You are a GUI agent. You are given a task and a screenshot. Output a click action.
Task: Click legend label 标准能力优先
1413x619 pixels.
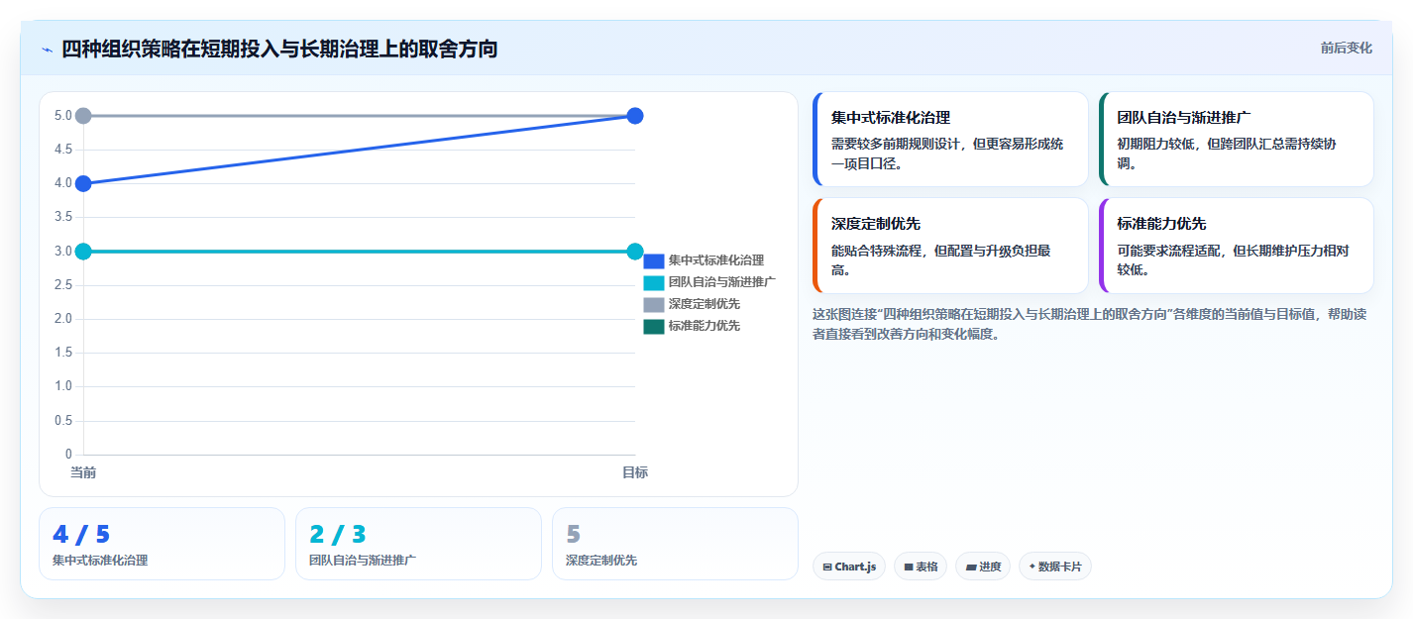point(705,326)
